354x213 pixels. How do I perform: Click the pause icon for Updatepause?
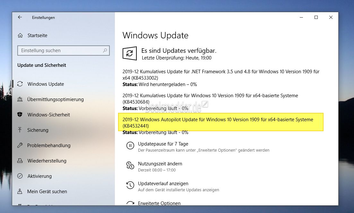tap(130, 146)
